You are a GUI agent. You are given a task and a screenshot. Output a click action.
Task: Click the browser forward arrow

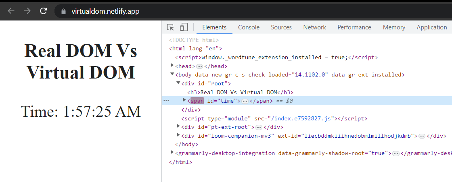pyautogui.click(x=27, y=11)
